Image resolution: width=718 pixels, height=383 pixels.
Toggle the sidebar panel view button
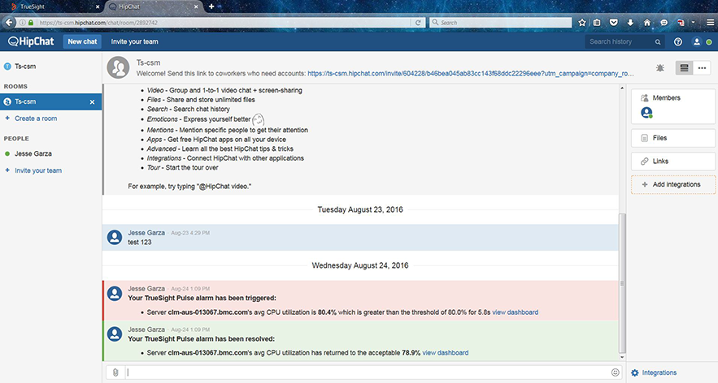pos(684,68)
